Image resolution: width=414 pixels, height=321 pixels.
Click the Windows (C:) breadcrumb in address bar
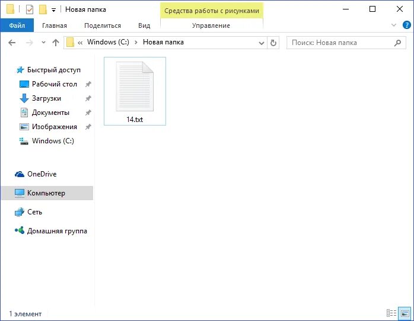coord(108,42)
